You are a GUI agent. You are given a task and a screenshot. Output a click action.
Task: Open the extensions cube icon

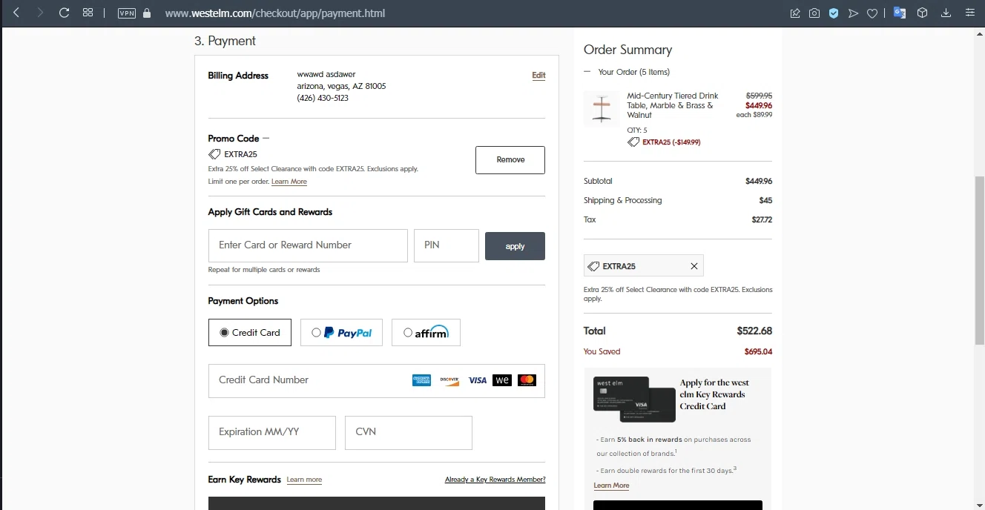923,13
